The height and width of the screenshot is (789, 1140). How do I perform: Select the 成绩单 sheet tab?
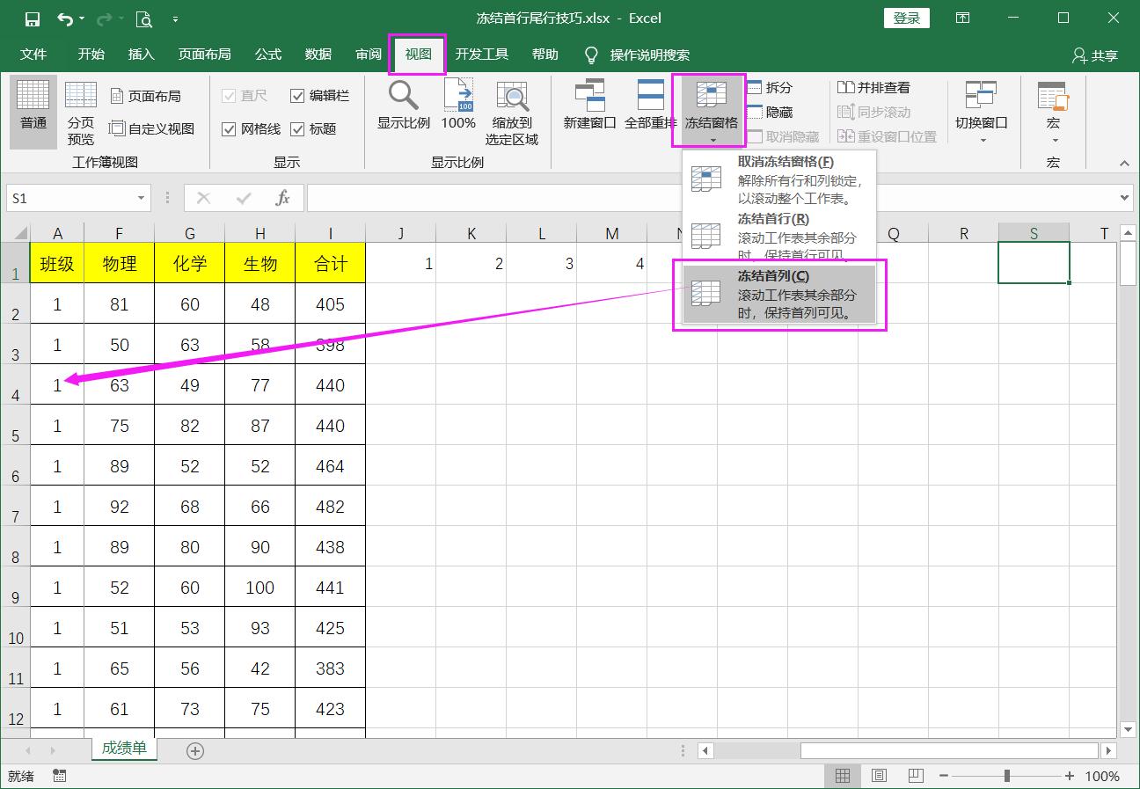tap(124, 750)
